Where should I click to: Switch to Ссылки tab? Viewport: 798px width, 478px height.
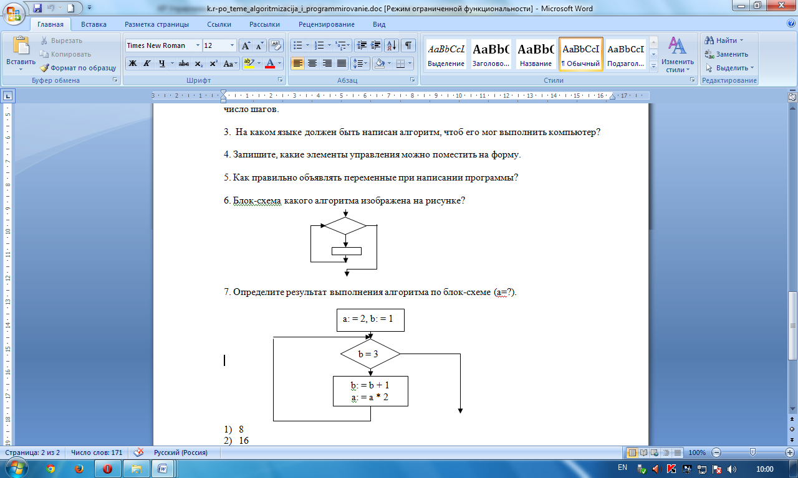(x=219, y=24)
